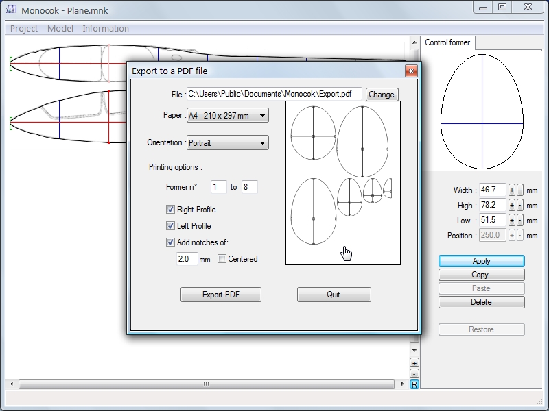
Task: Open the Model menu
Action: (x=60, y=28)
